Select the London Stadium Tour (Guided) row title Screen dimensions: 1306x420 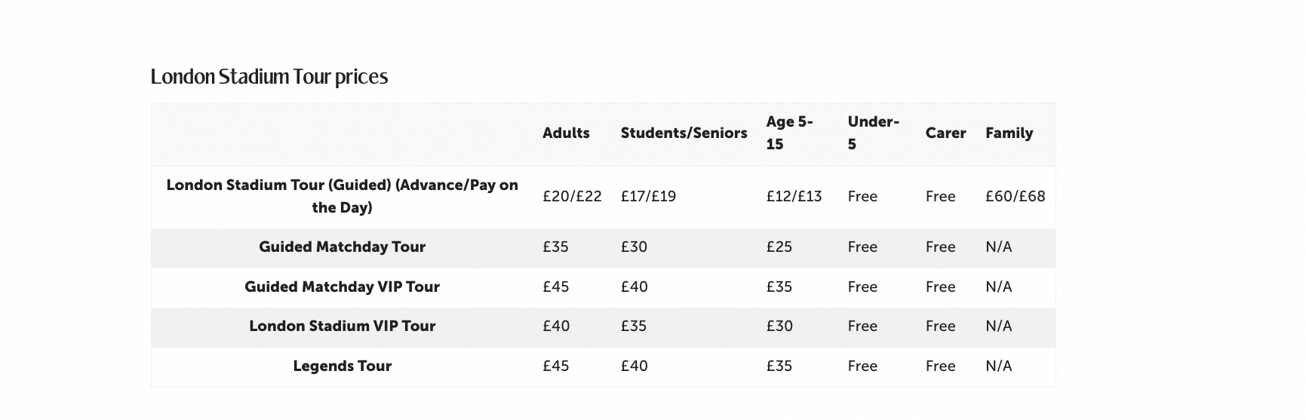point(342,196)
